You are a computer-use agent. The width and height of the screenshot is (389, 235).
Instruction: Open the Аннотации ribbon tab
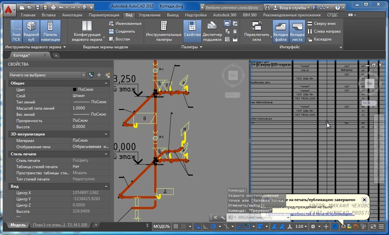click(72, 15)
